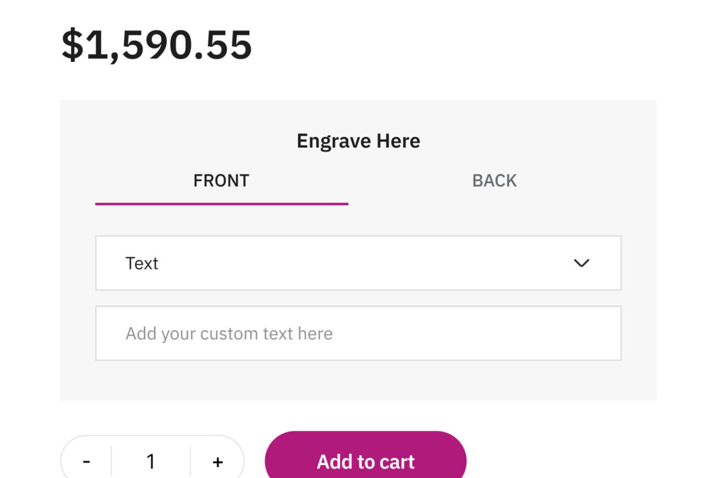This screenshot has height=478, width=717.
Task: Open the Text engraving type dropdown
Action: [358, 263]
